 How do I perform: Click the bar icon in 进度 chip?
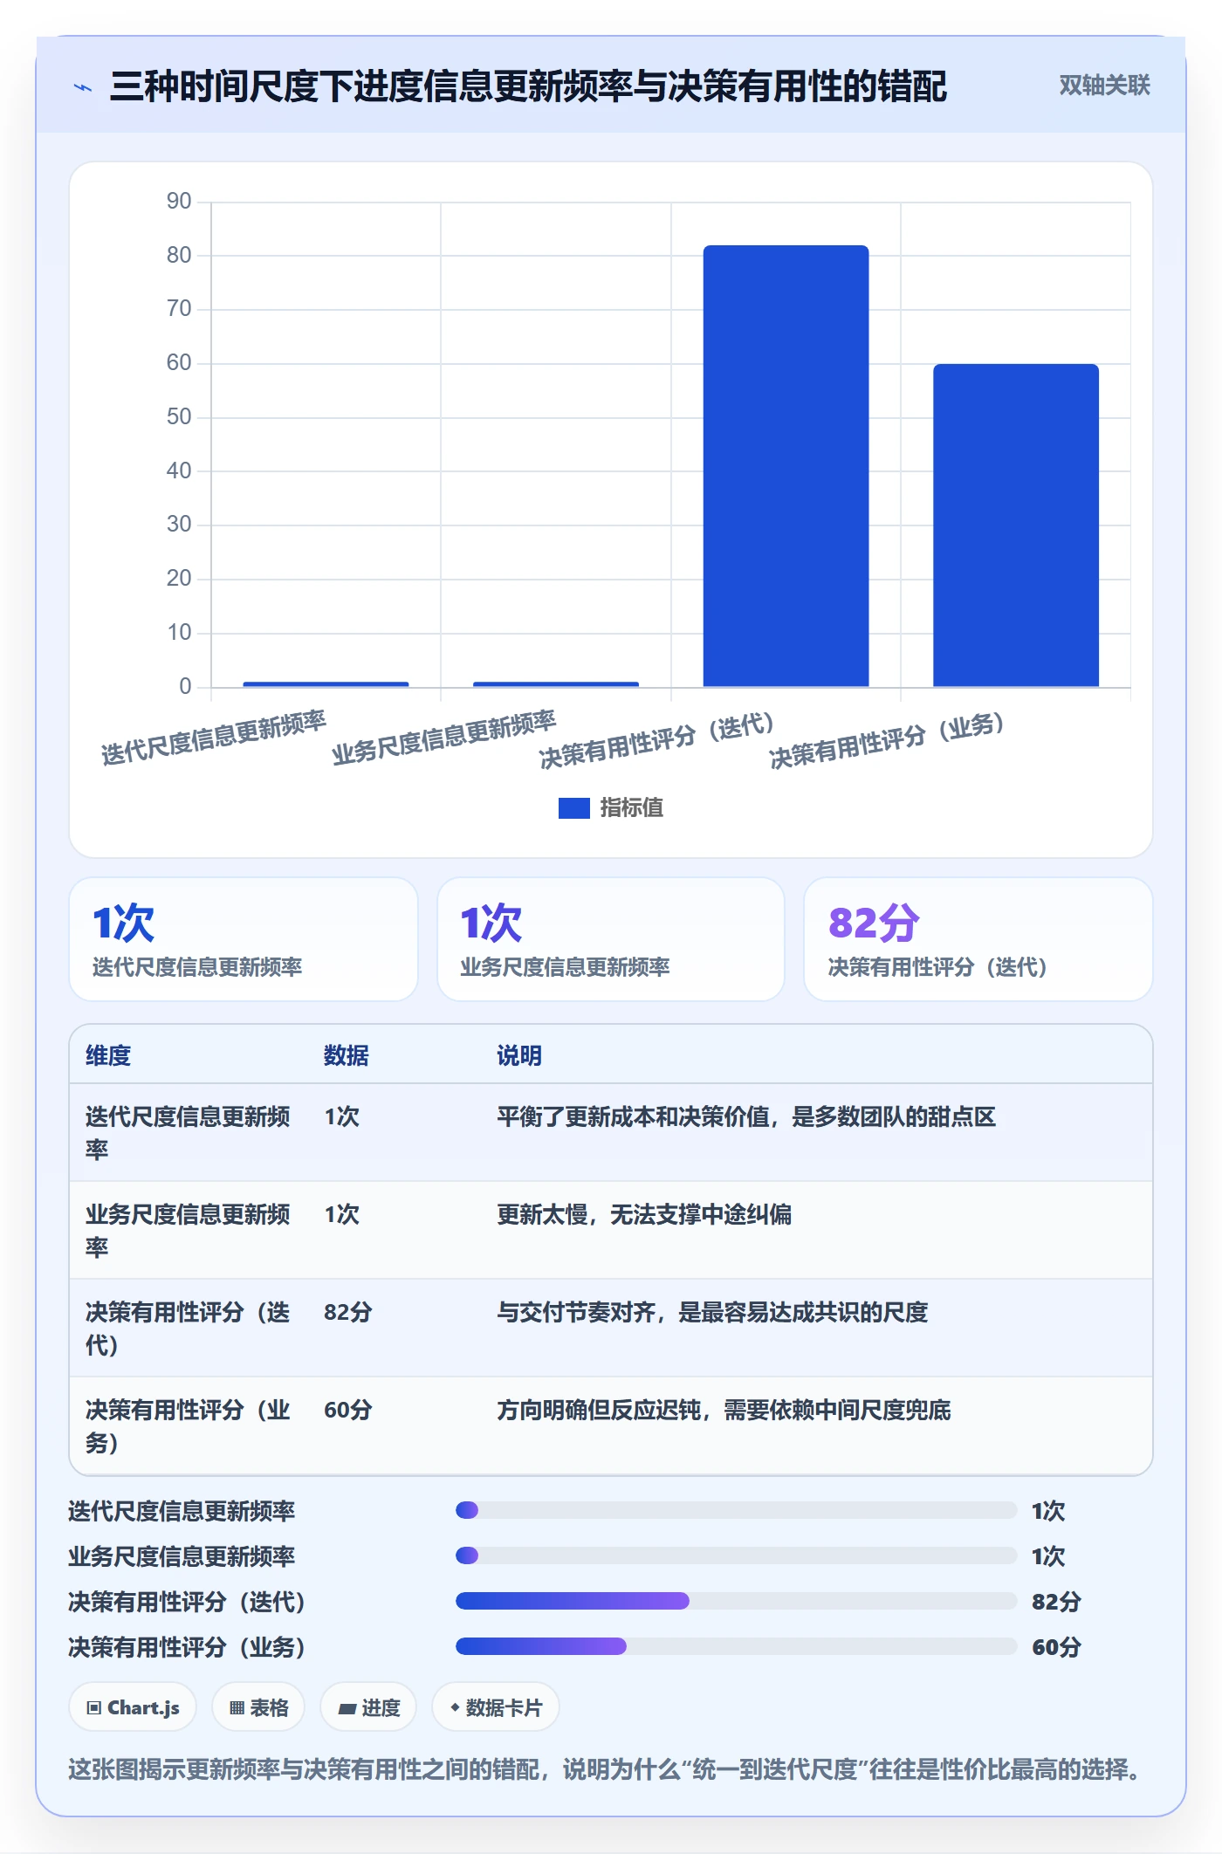point(347,1709)
